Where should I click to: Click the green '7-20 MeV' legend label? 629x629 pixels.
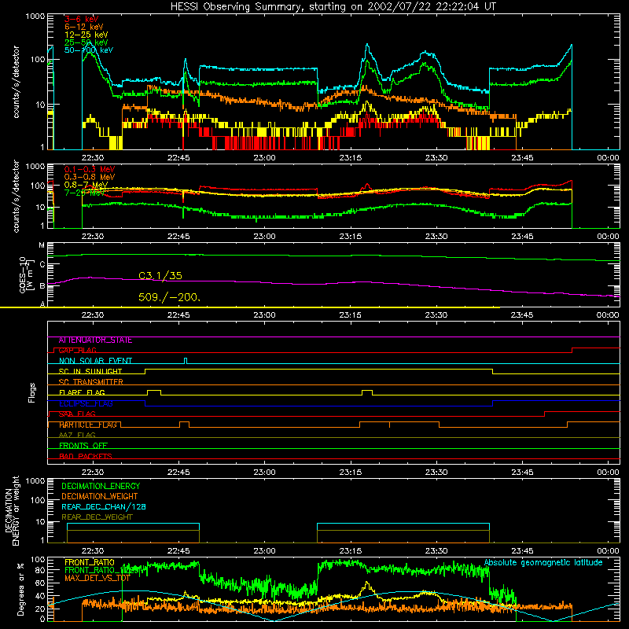point(84,193)
